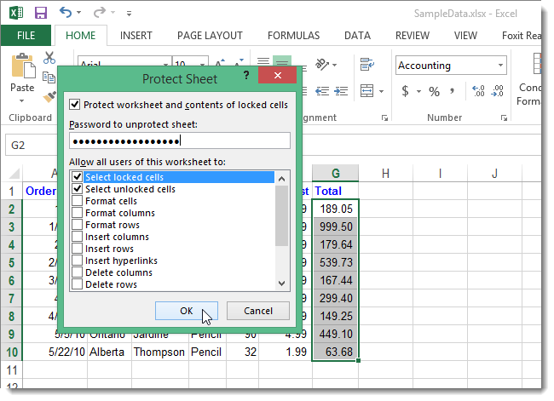
Task: Switch to the FORMULAS tab
Action: pyautogui.click(x=293, y=36)
